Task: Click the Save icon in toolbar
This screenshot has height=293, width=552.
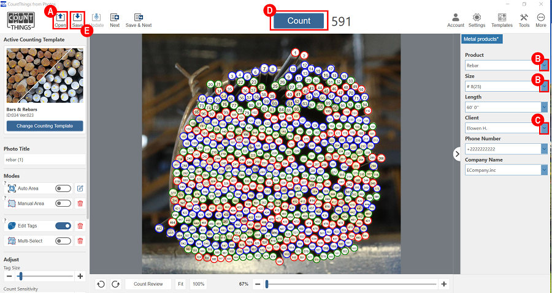Action: coord(78,18)
